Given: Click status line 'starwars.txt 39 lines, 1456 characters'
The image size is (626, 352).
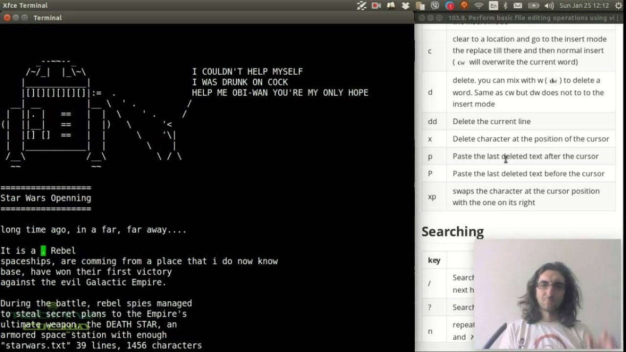Looking at the screenshot, I should coord(101,346).
